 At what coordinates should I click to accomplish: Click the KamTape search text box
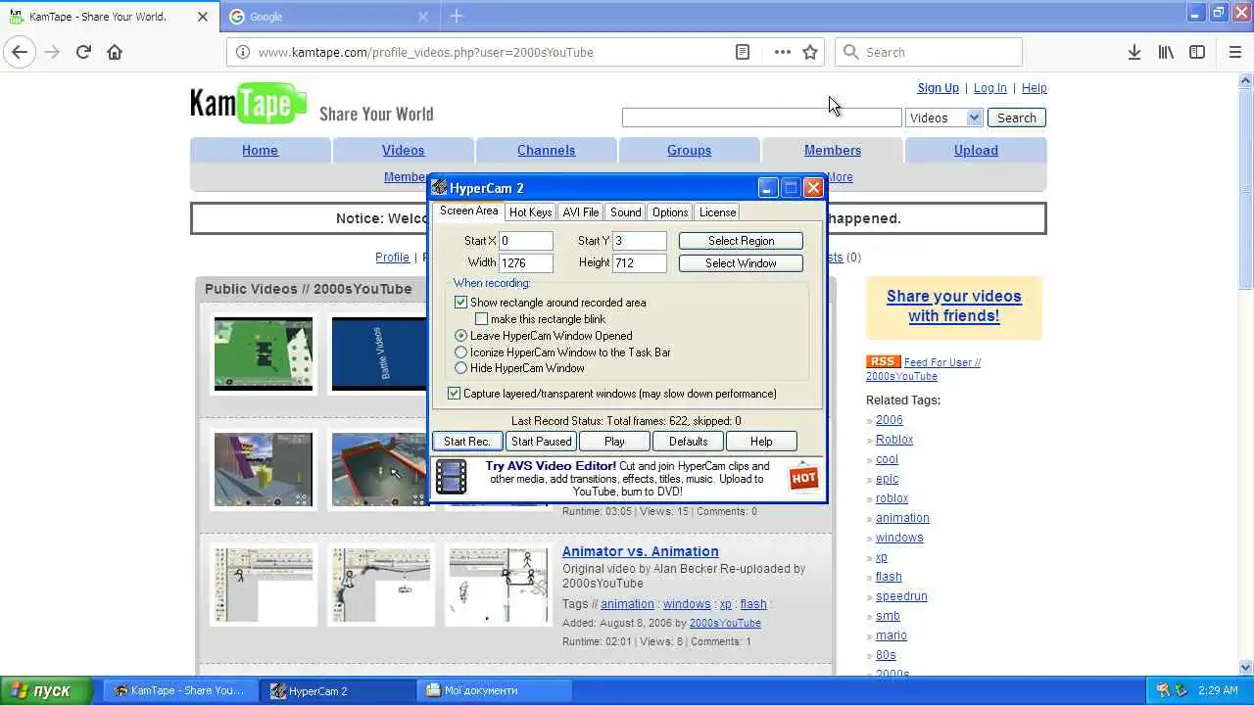click(x=761, y=117)
